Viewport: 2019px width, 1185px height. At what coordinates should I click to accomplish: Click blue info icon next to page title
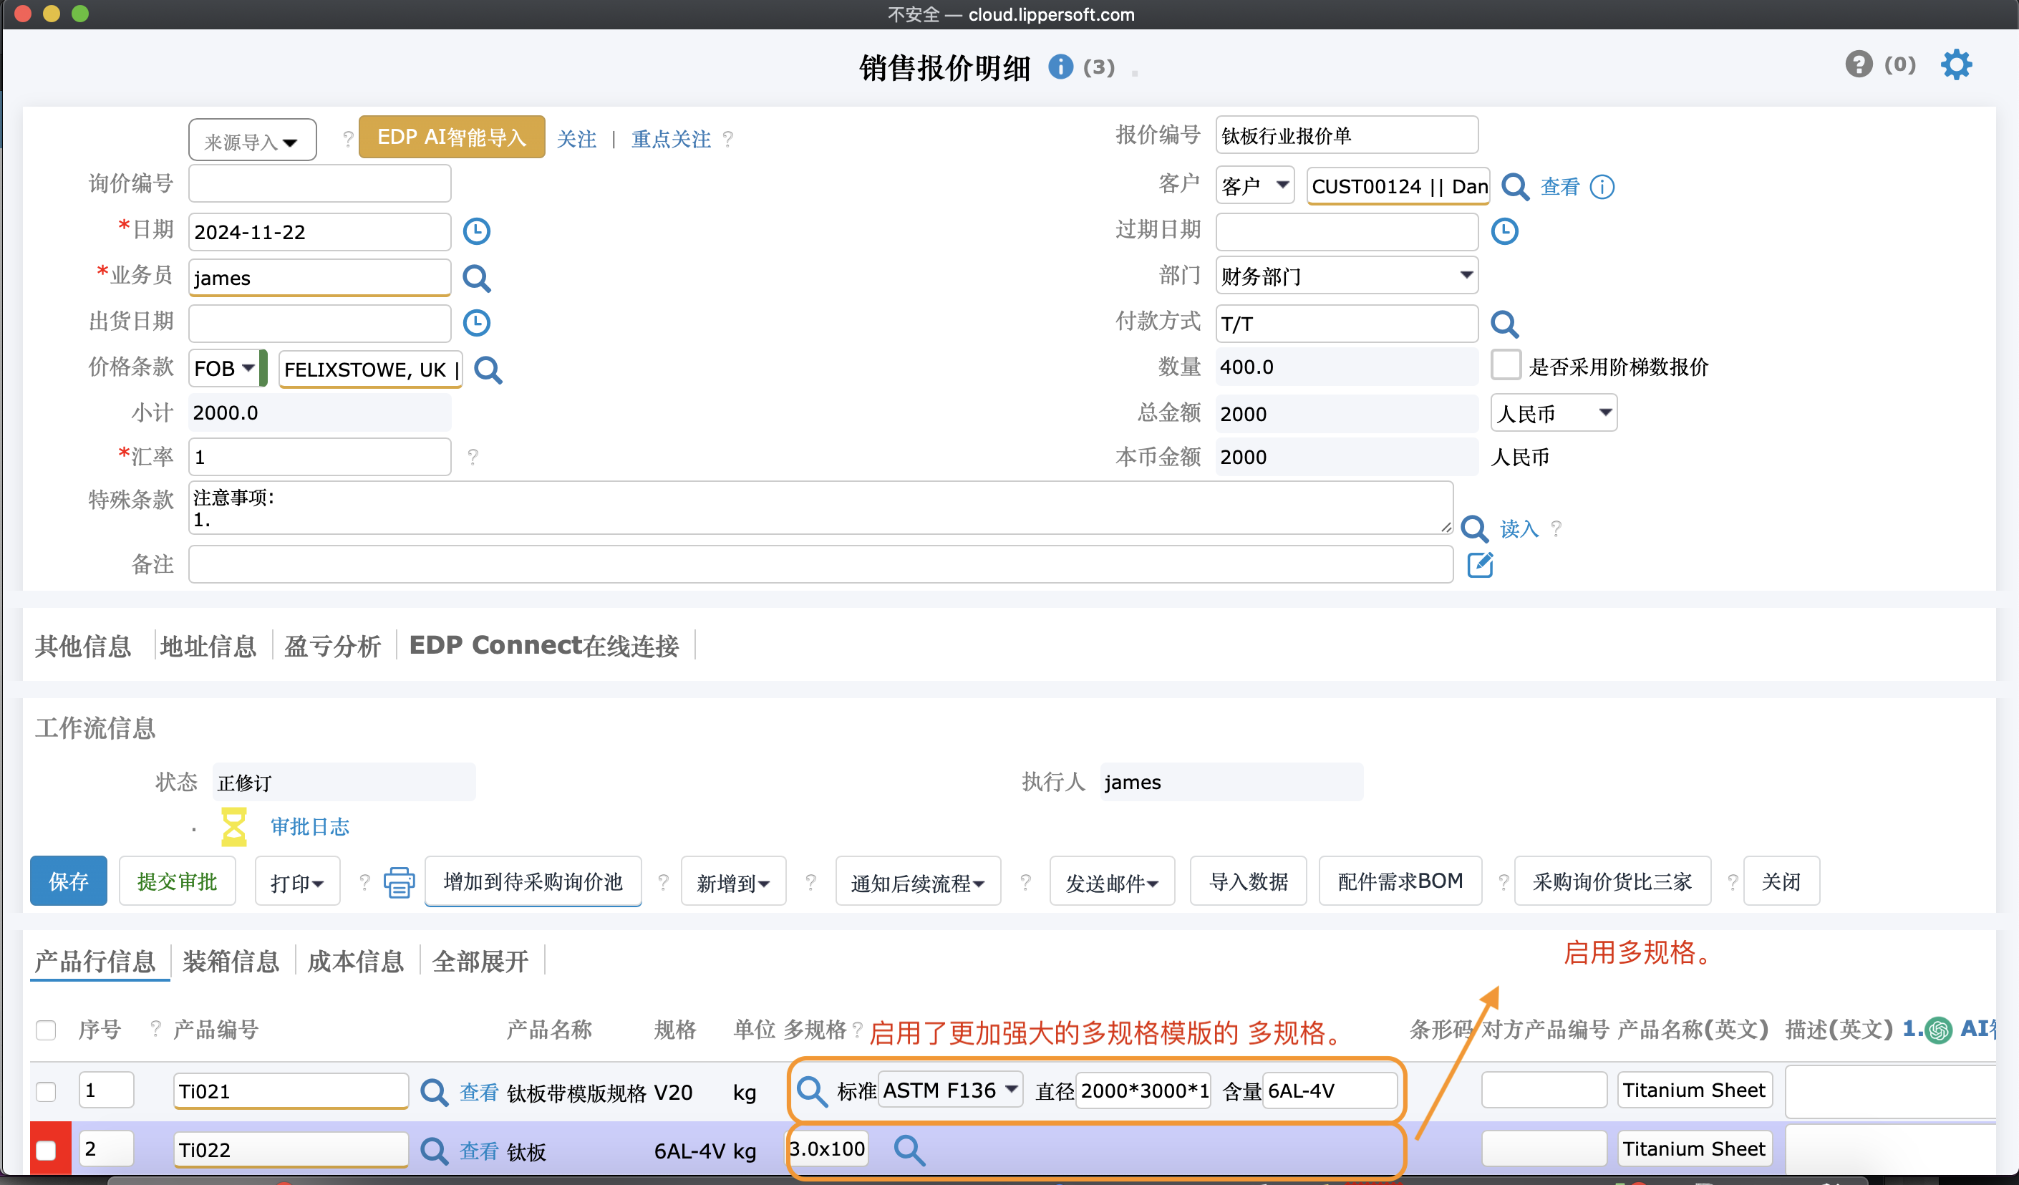pyautogui.click(x=1060, y=67)
